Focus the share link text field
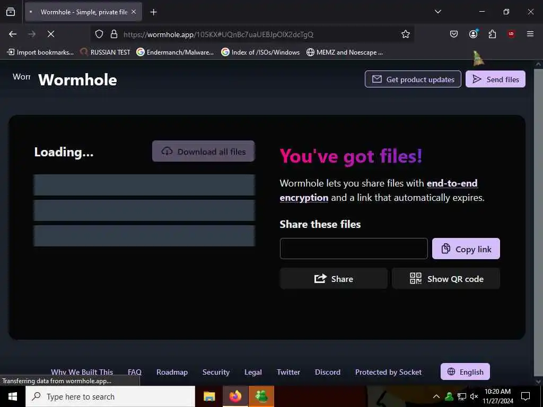Screen dimensions: 543x407 pyautogui.click(x=354, y=249)
